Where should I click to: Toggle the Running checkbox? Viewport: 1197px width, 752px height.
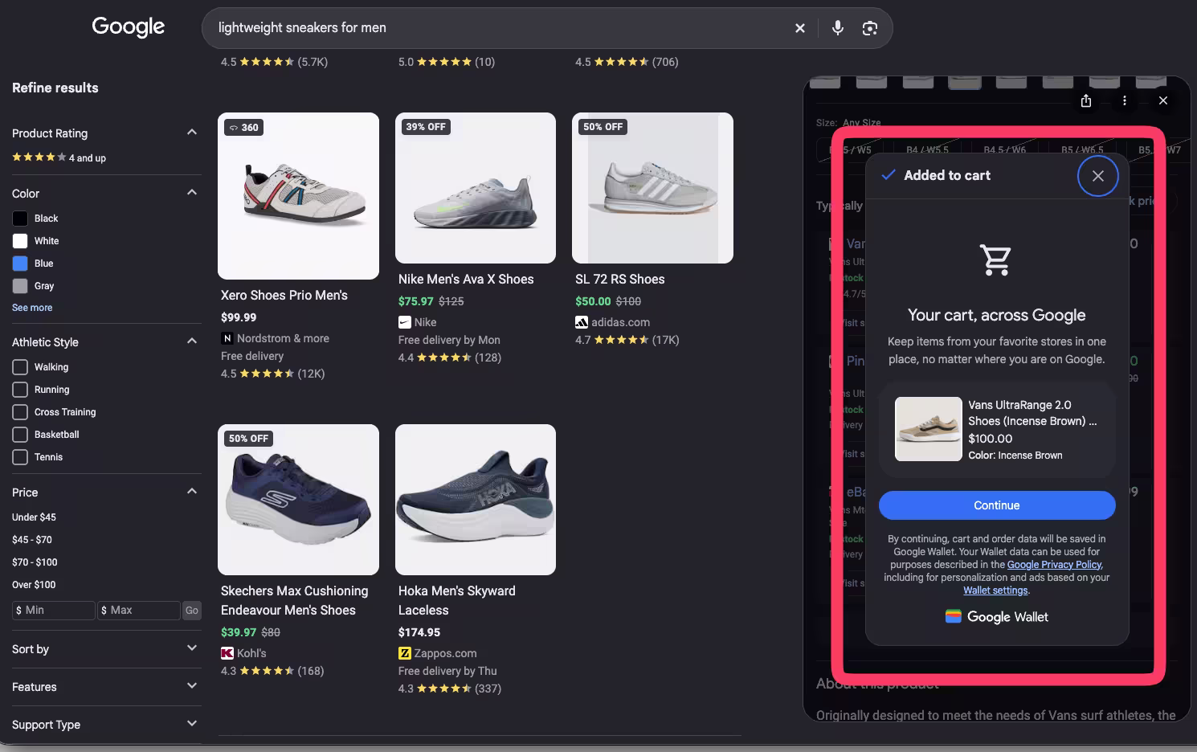20,390
